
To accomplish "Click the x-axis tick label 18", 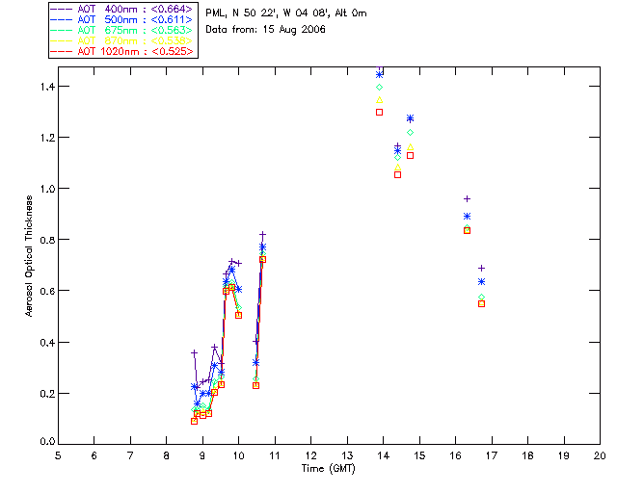I will click(527, 455).
